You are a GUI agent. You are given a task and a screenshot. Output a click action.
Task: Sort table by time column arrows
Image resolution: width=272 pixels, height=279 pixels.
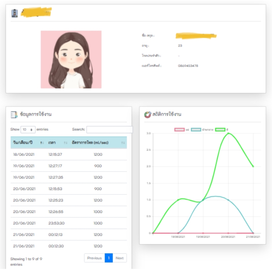[65, 143]
